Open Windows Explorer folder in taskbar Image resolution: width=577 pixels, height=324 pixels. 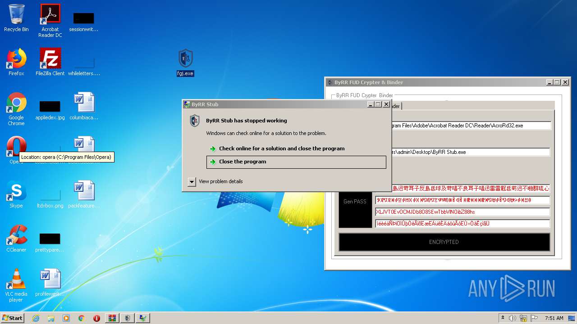[x=51, y=318]
